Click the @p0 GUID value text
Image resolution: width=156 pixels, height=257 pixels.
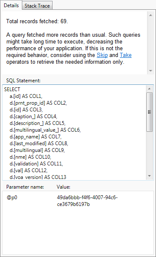click(87, 201)
